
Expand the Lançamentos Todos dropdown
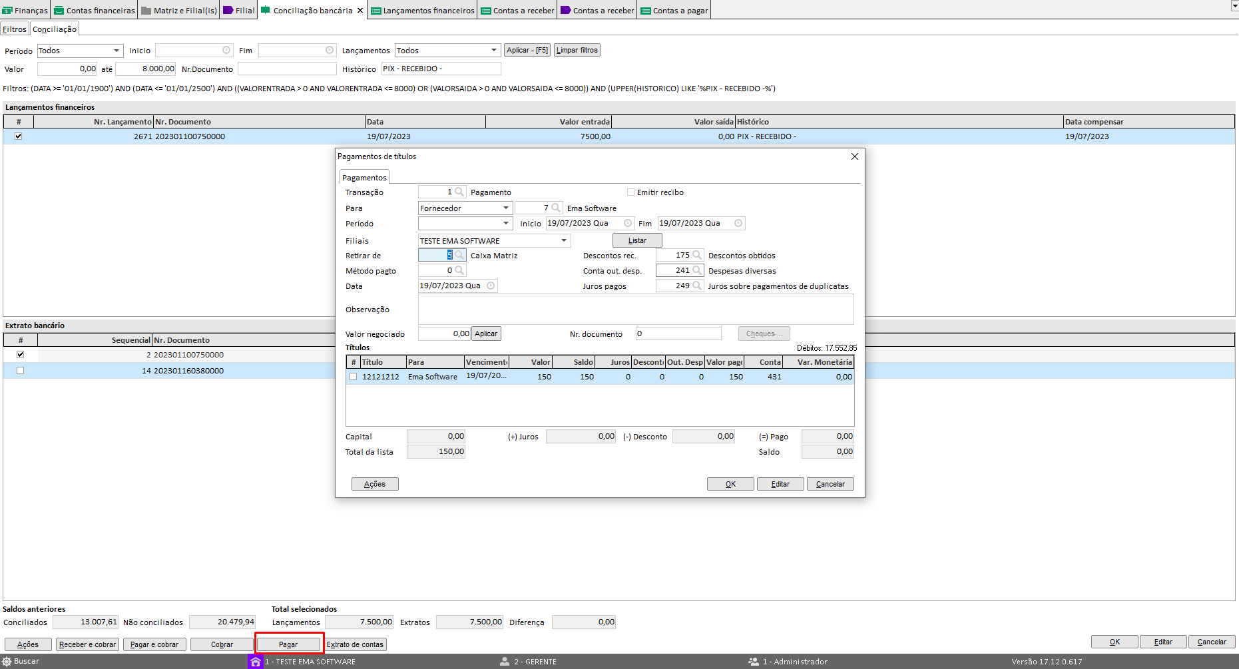(494, 51)
